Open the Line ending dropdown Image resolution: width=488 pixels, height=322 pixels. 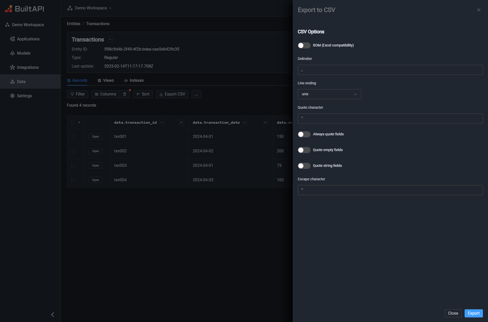click(329, 94)
